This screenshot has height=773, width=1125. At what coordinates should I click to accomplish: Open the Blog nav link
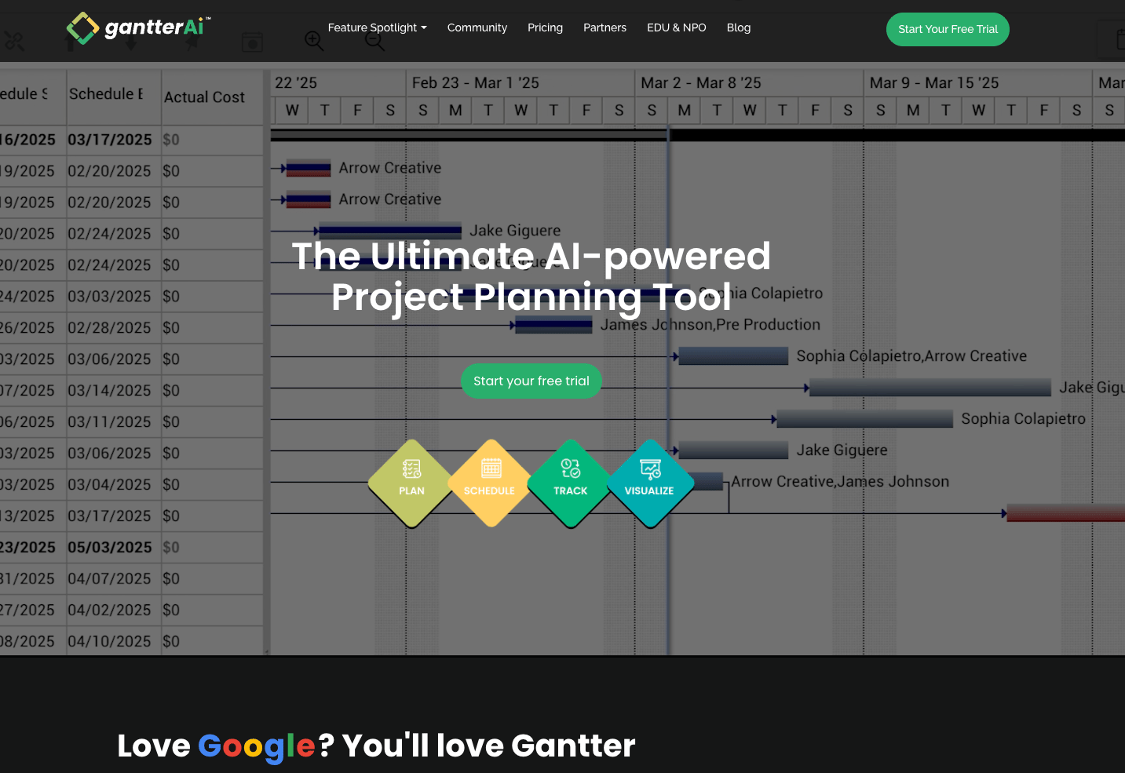click(739, 27)
